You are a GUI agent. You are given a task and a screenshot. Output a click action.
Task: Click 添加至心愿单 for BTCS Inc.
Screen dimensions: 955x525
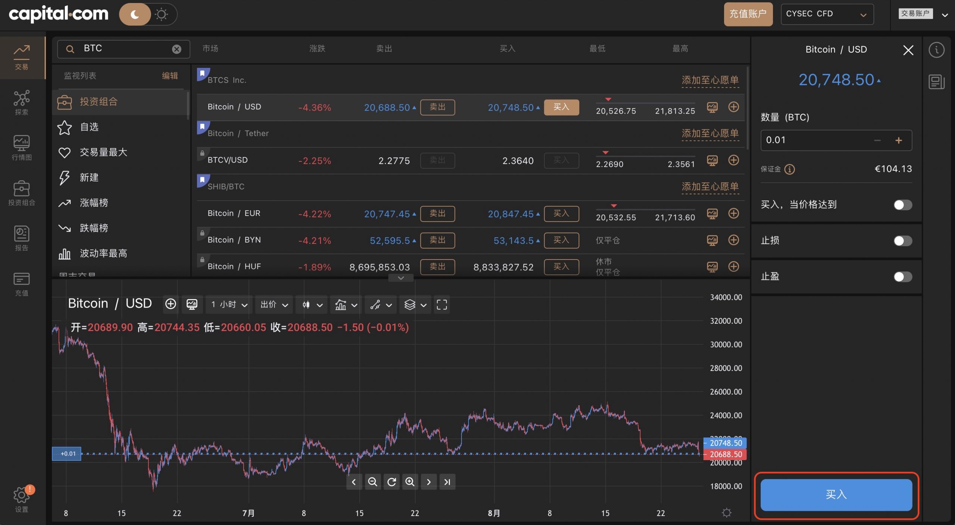click(710, 80)
